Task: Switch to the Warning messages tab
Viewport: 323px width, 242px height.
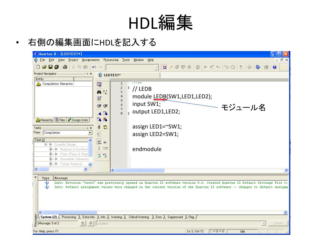Action: (116, 217)
